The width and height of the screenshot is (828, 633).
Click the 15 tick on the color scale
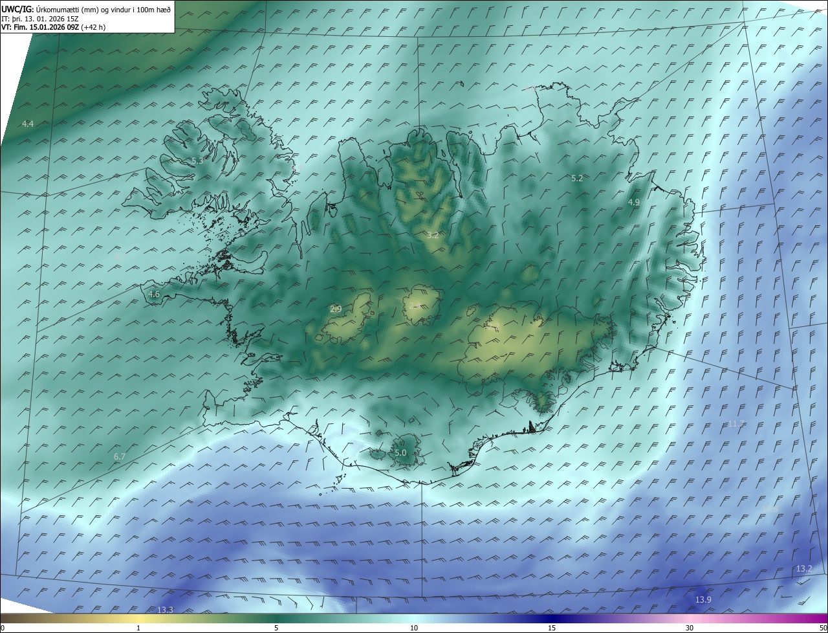click(552, 628)
